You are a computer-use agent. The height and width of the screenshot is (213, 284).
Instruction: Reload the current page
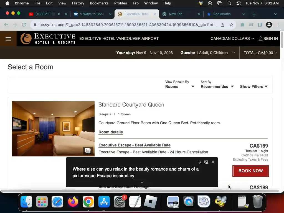(24, 25)
